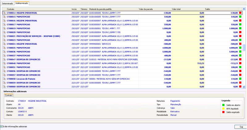Click the document icon beside contract CT00014

point(4,13)
